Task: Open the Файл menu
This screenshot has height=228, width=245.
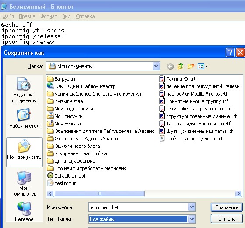Action: pos(8,16)
